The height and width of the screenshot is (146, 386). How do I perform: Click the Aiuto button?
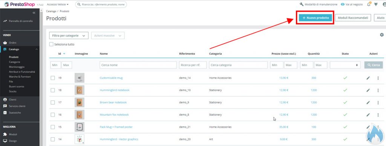click(x=380, y=18)
